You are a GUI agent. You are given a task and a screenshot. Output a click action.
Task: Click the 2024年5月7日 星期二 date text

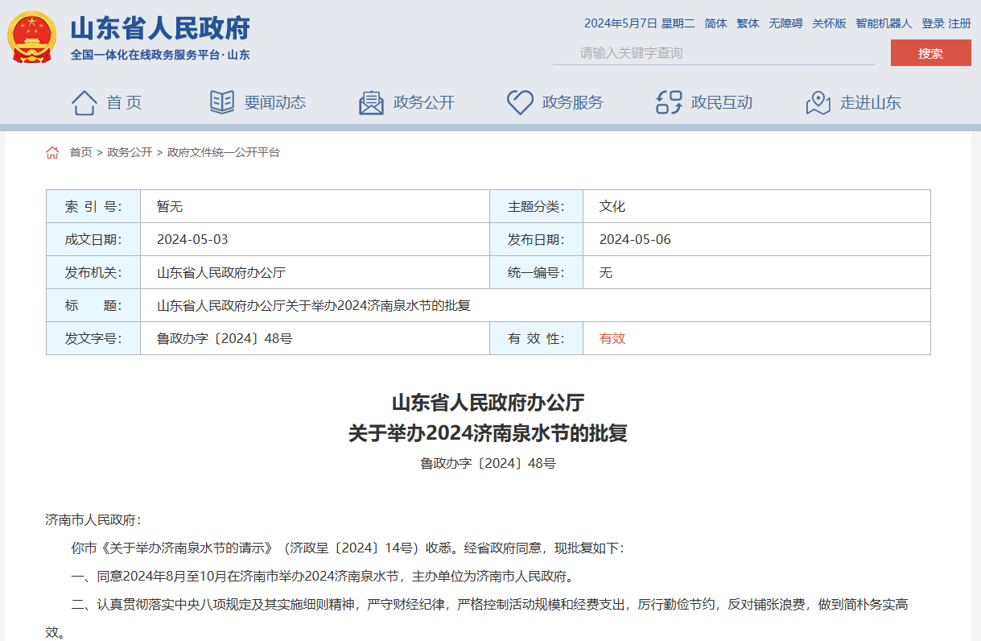tap(639, 23)
